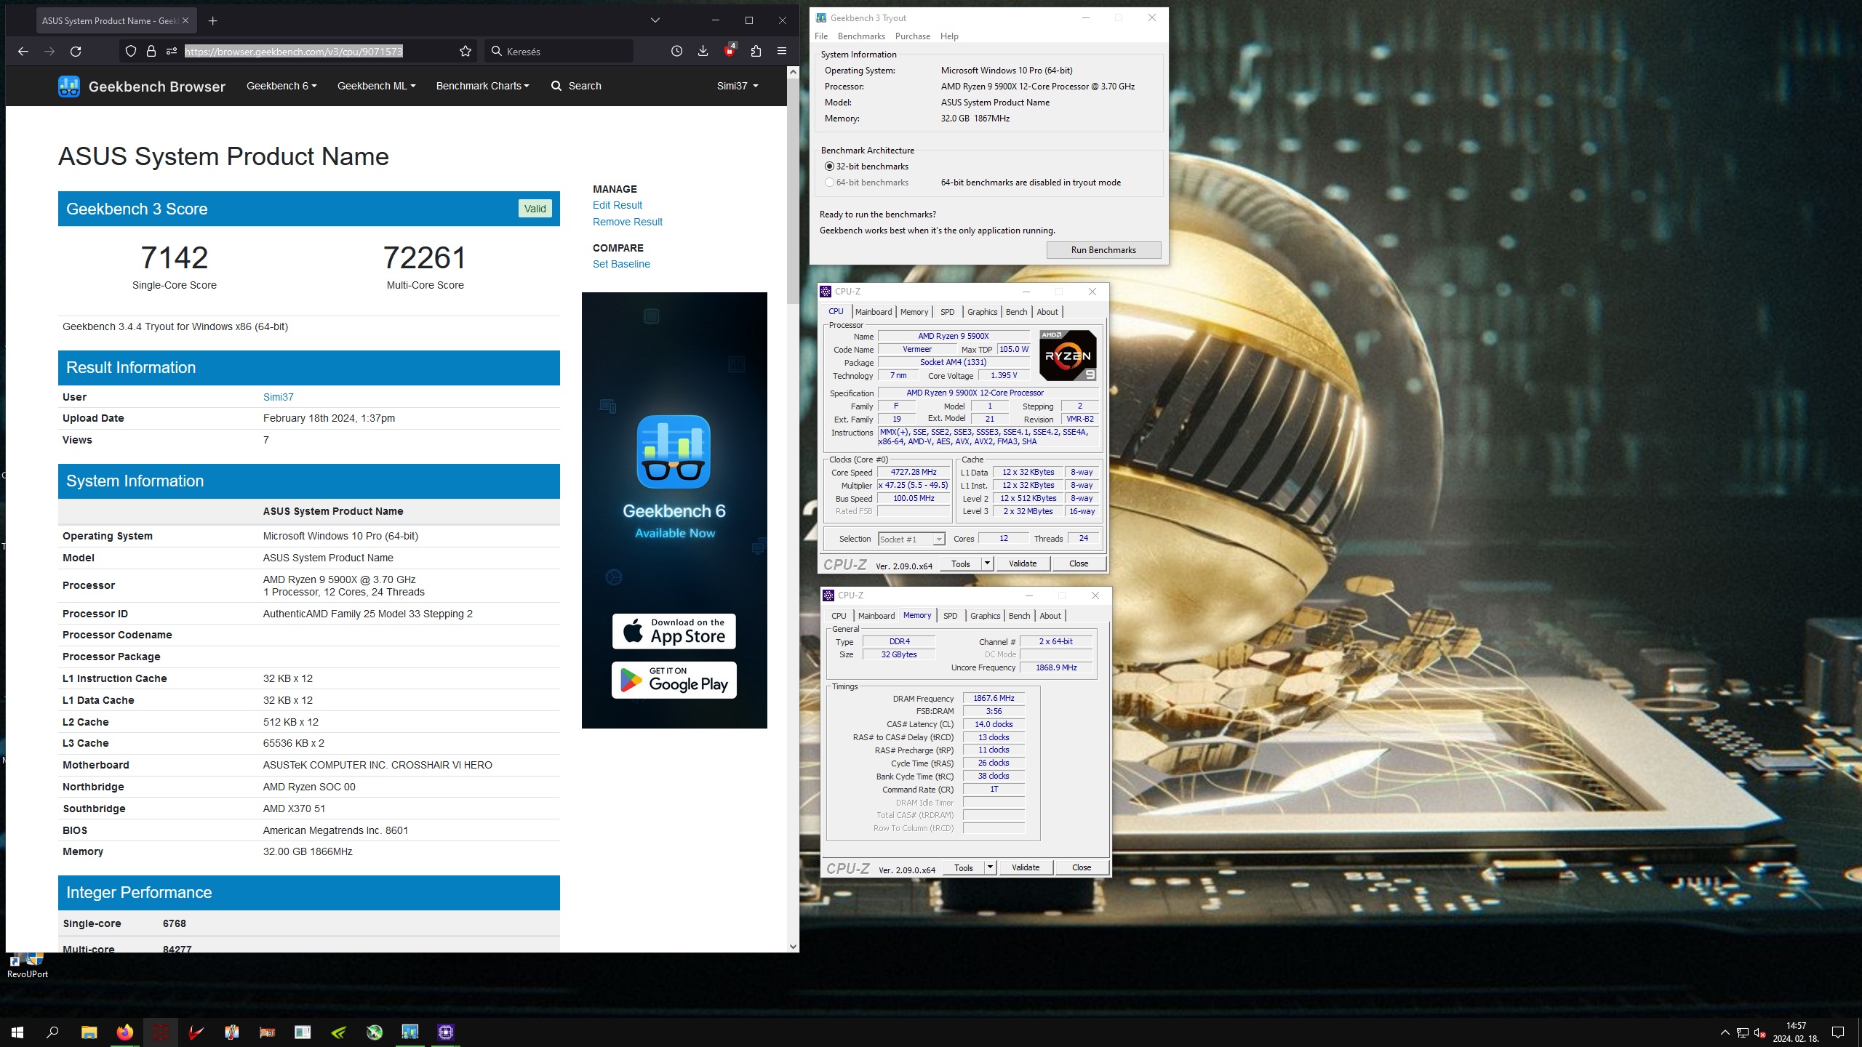Click the muted volume tray icon
This screenshot has width=1862, height=1047.
pyautogui.click(x=1760, y=1033)
